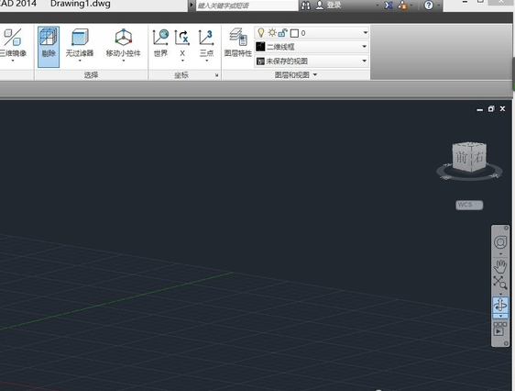Toggle the 剔除 (culling) selection button
Viewport: 515px width, 391px height.
click(49, 47)
